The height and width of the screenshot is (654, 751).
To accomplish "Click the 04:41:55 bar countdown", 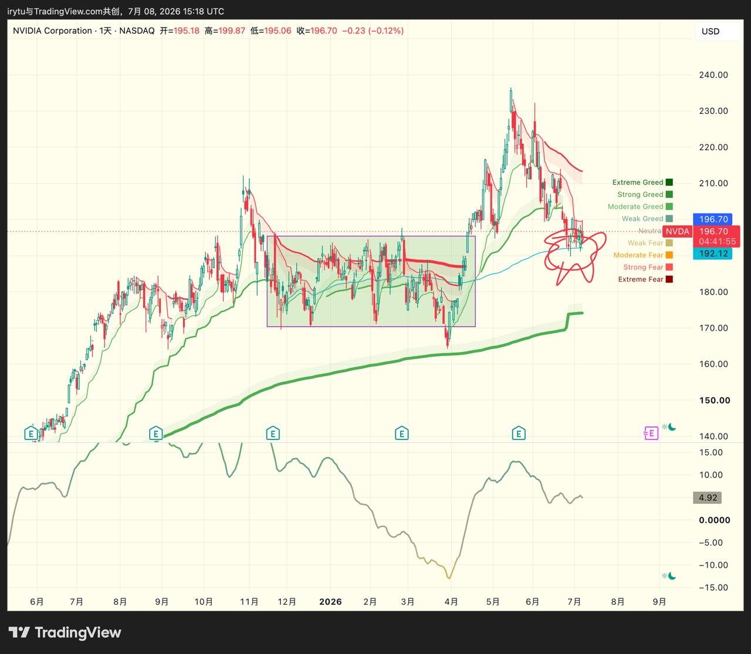I will pos(716,242).
